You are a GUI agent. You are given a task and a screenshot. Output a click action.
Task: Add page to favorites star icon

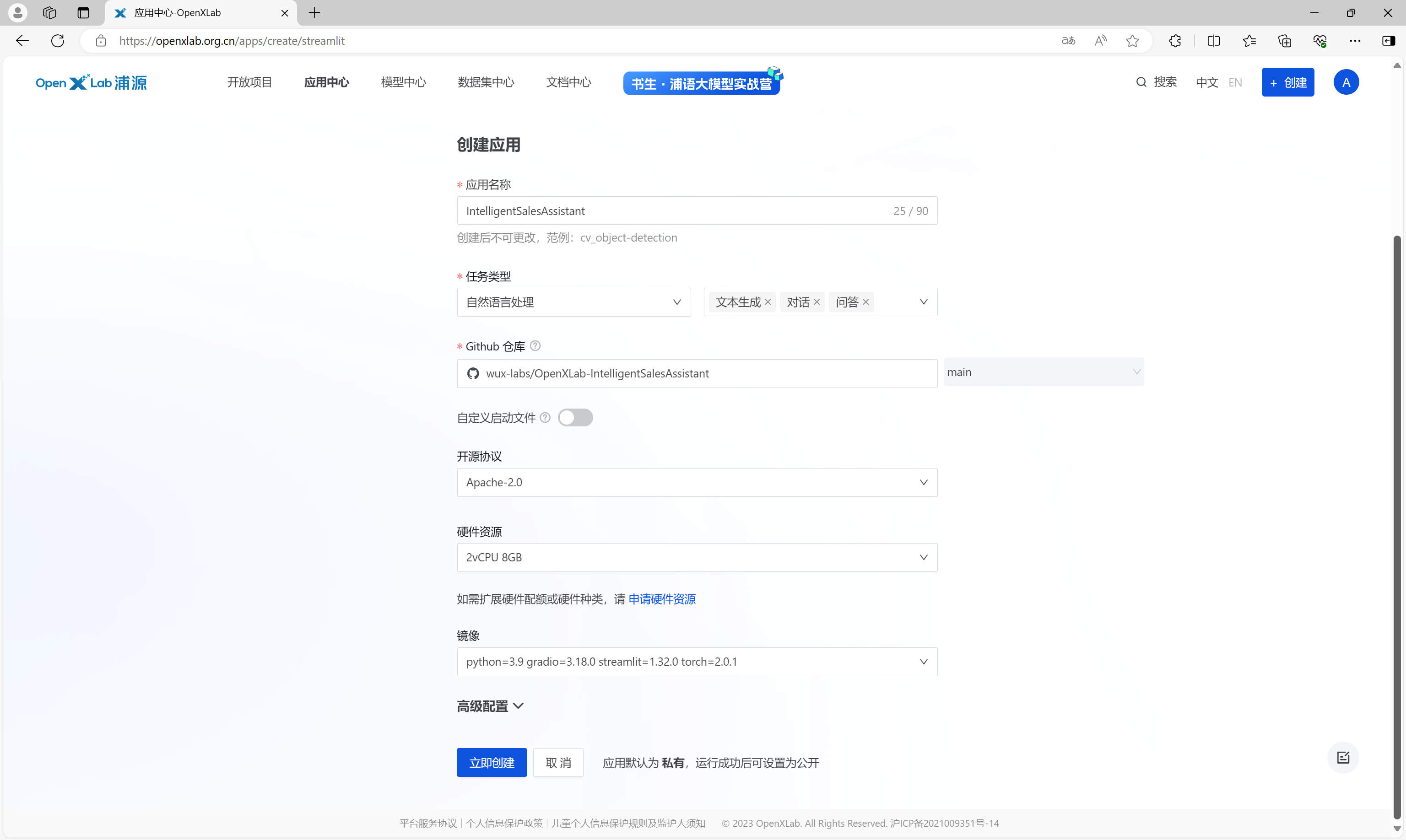point(1132,41)
